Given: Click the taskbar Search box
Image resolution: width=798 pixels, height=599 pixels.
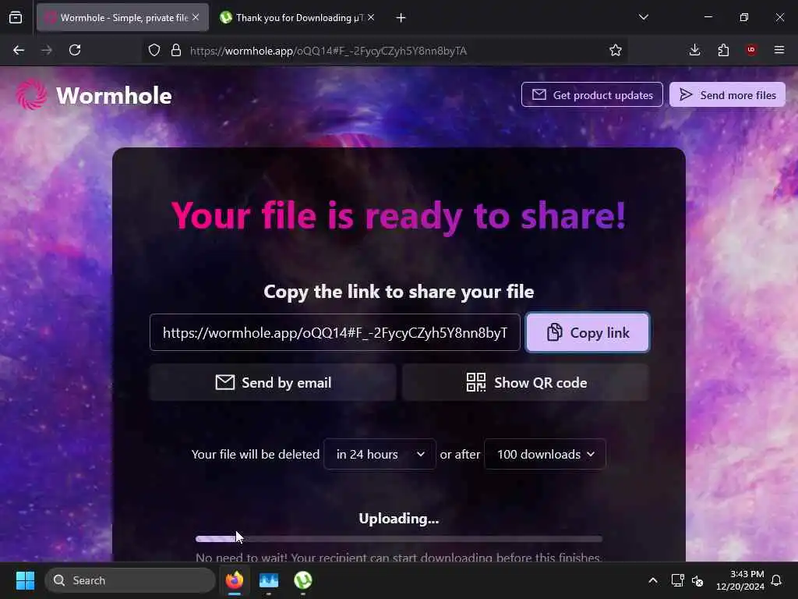Looking at the screenshot, I should (x=130, y=580).
